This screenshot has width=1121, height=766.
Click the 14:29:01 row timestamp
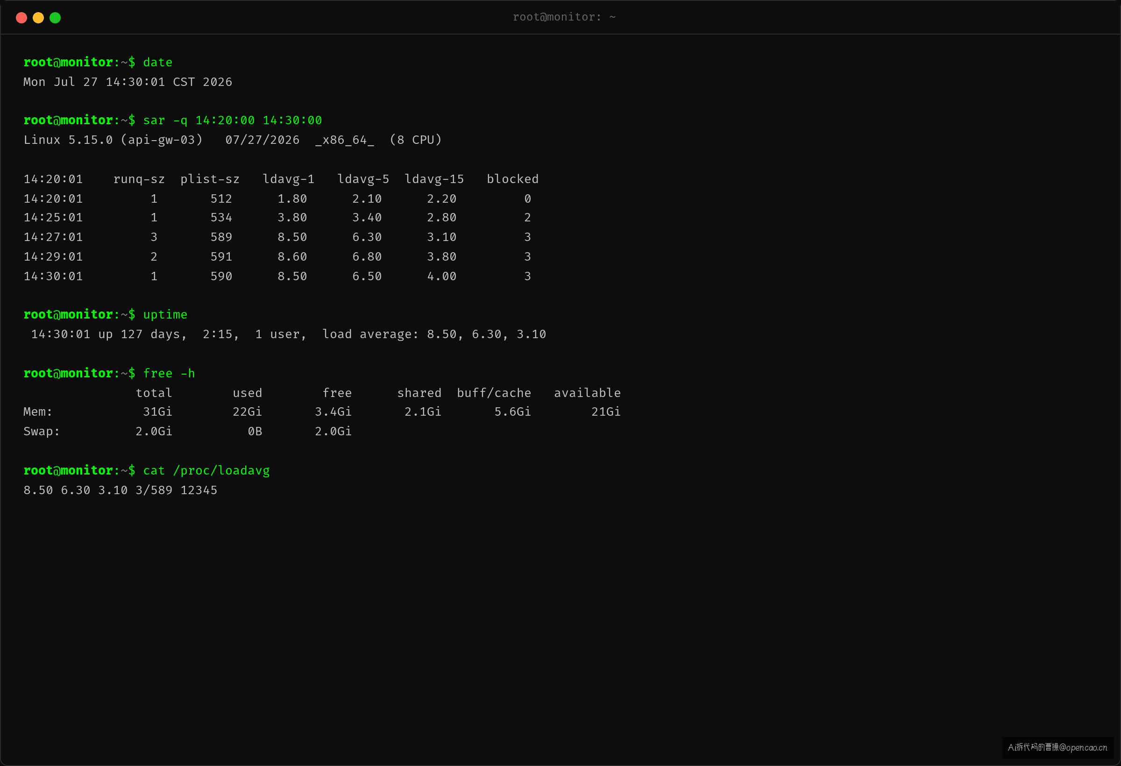[x=53, y=256]
